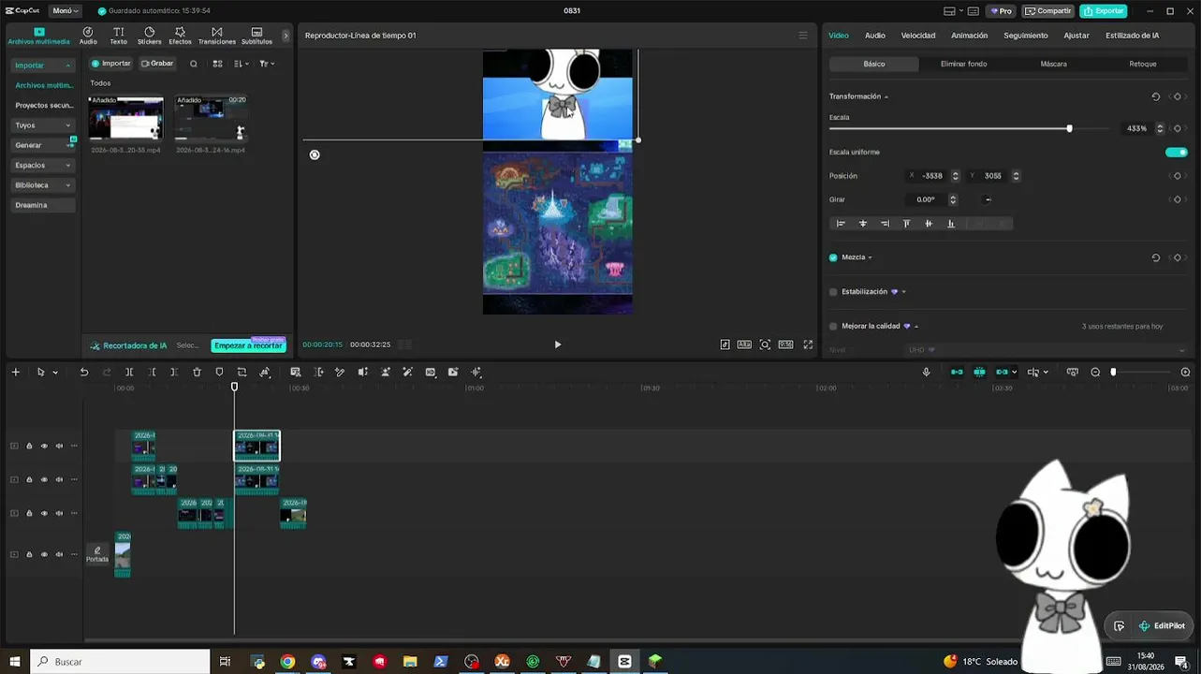Click the Compartir button
The image size is (1201, 674).
1048,11
